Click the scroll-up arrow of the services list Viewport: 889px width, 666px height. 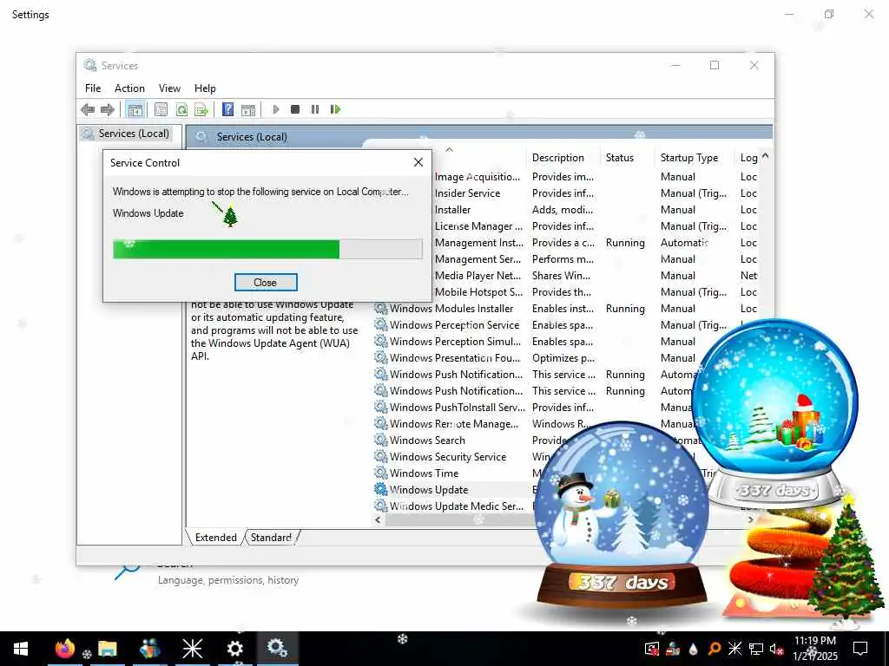click(x=766, y=156)
